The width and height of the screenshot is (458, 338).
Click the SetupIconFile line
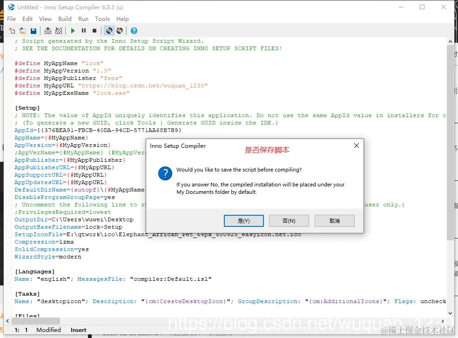(x=158, y=234)
